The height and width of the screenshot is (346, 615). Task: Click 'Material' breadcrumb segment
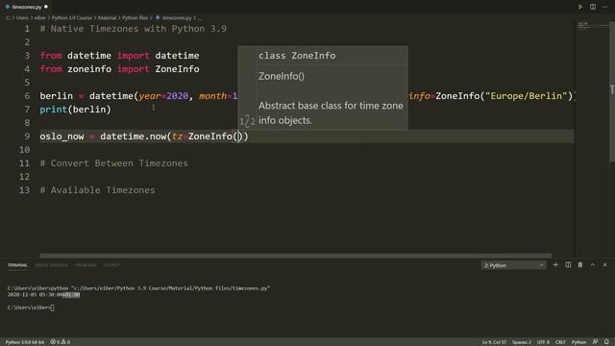(x=107, y=17)
